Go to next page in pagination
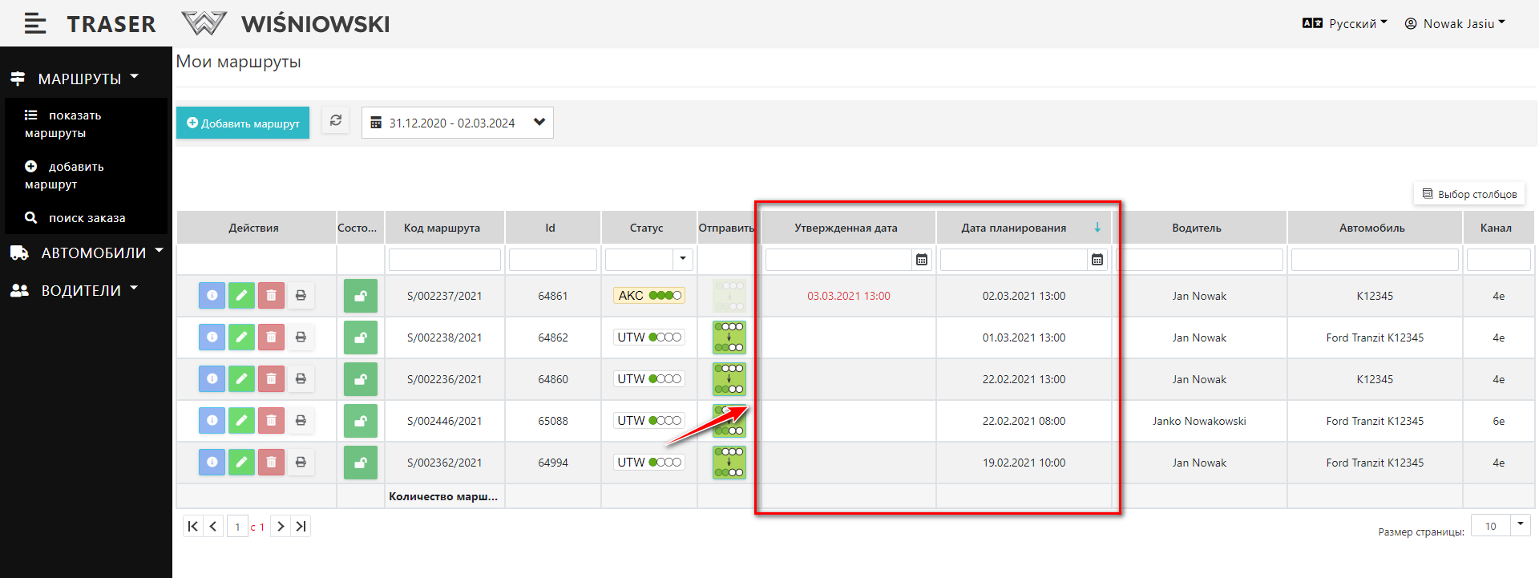Viewport: 1539px width, 578px height. click(x=281, y=527)
